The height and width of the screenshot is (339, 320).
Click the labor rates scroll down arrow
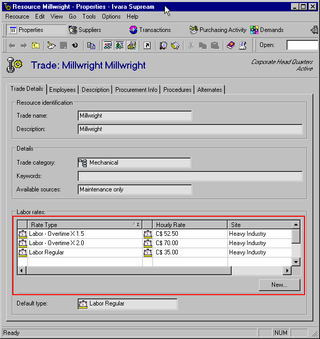(296, 262)
